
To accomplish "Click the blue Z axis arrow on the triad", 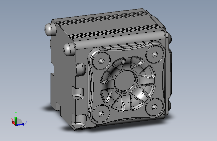I will pos(21,124).
